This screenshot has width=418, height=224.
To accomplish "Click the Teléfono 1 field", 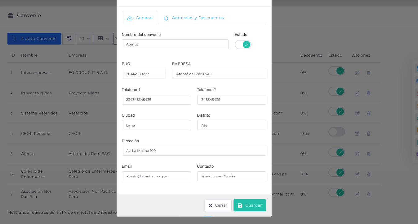I will tap(156, 100).
